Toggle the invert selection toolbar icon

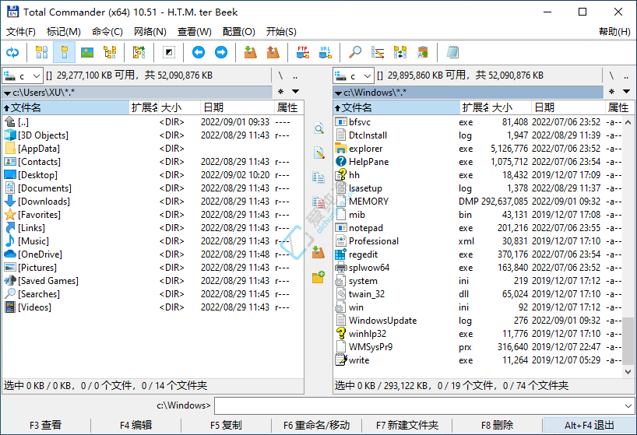click(169, 52)
